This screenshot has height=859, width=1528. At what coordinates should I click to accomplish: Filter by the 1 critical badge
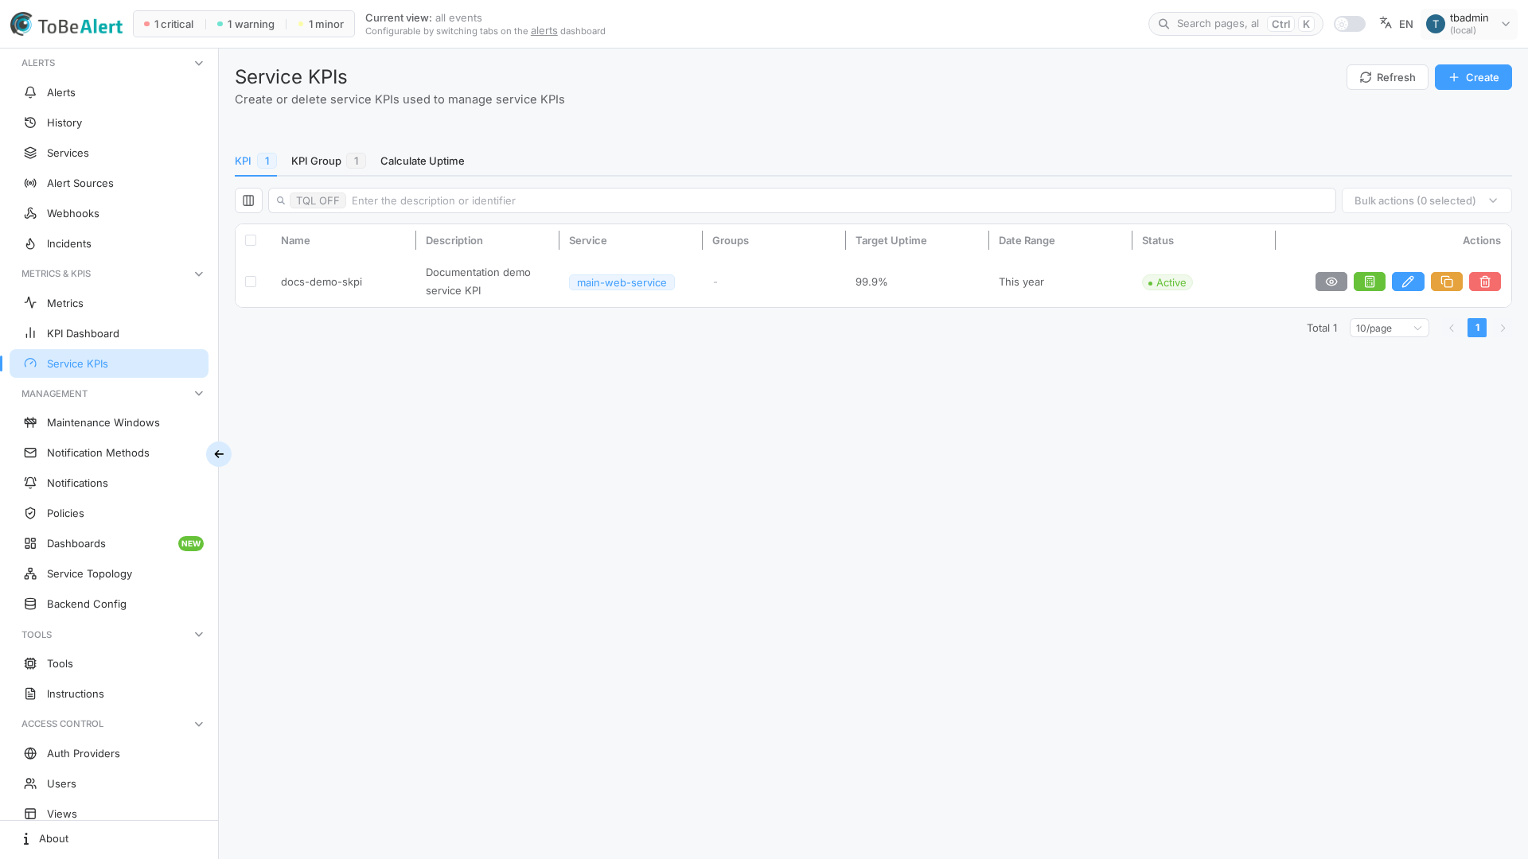coord(169,24)
